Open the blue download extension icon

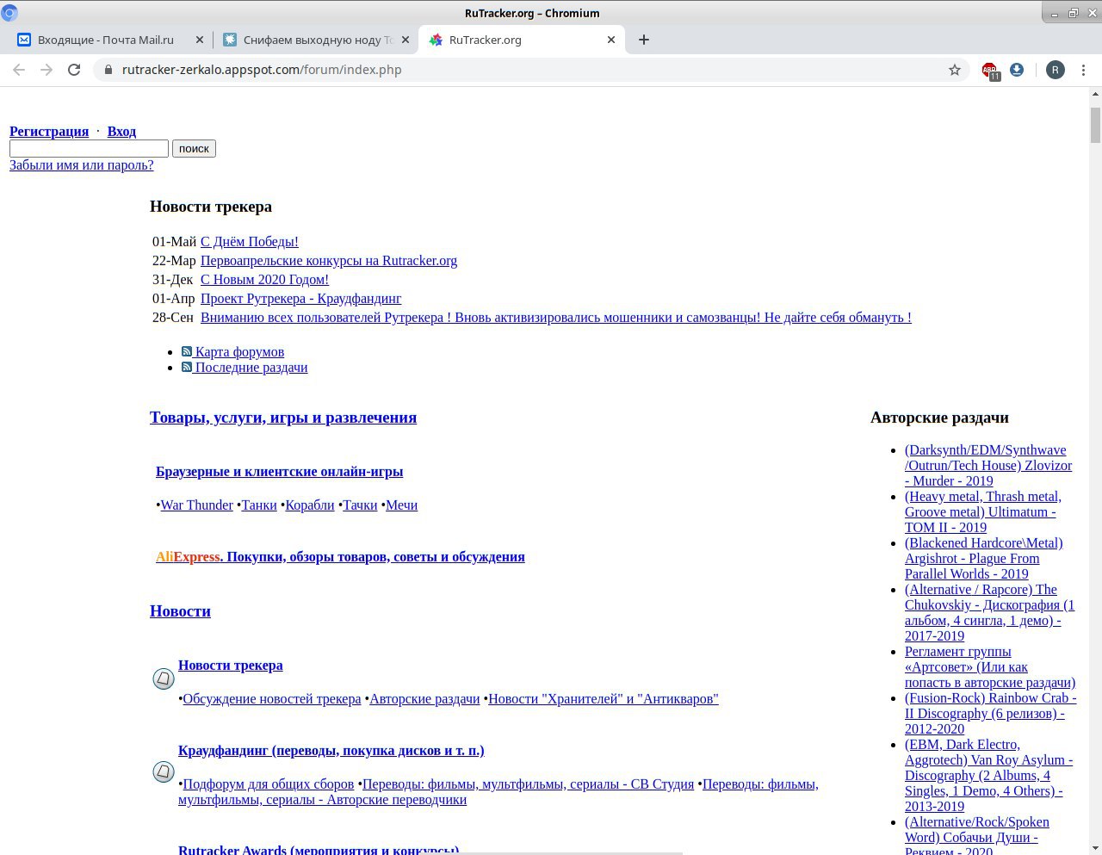click(1017, 70)
